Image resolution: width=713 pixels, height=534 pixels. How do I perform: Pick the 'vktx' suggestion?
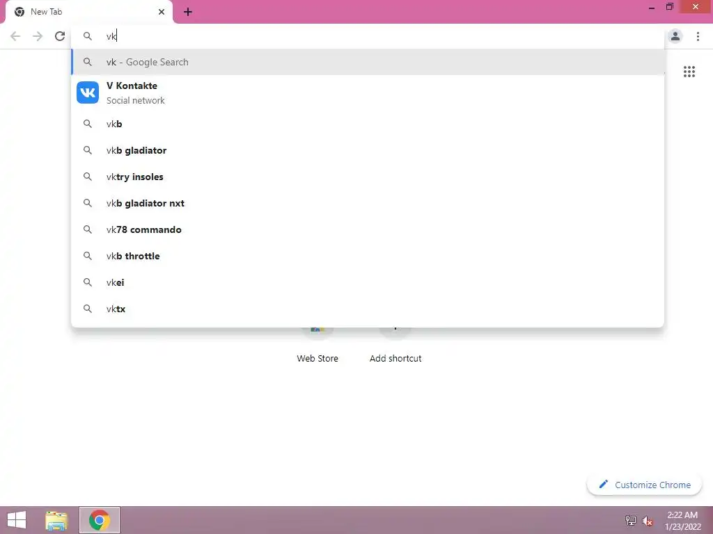(x=368, y=309)
